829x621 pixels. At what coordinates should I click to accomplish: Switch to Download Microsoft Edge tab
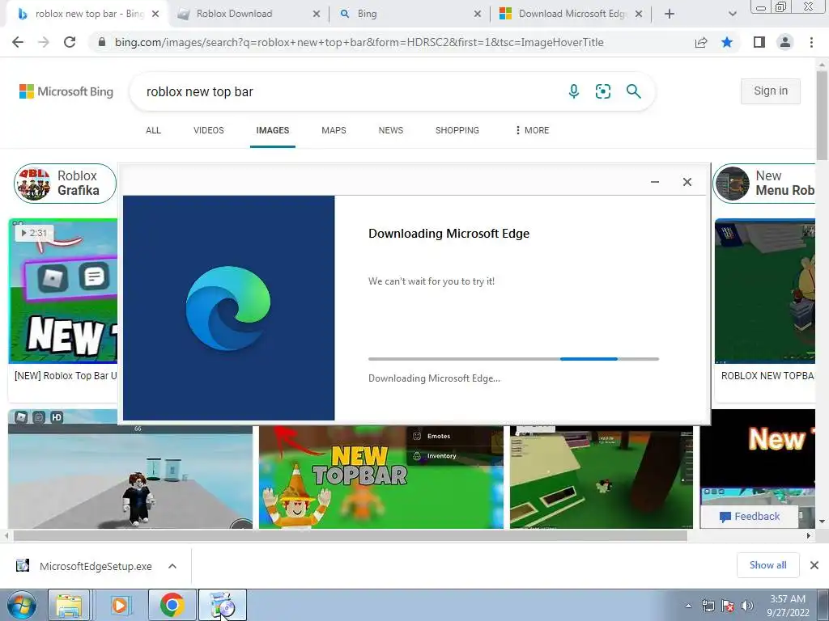pos(572,14)
